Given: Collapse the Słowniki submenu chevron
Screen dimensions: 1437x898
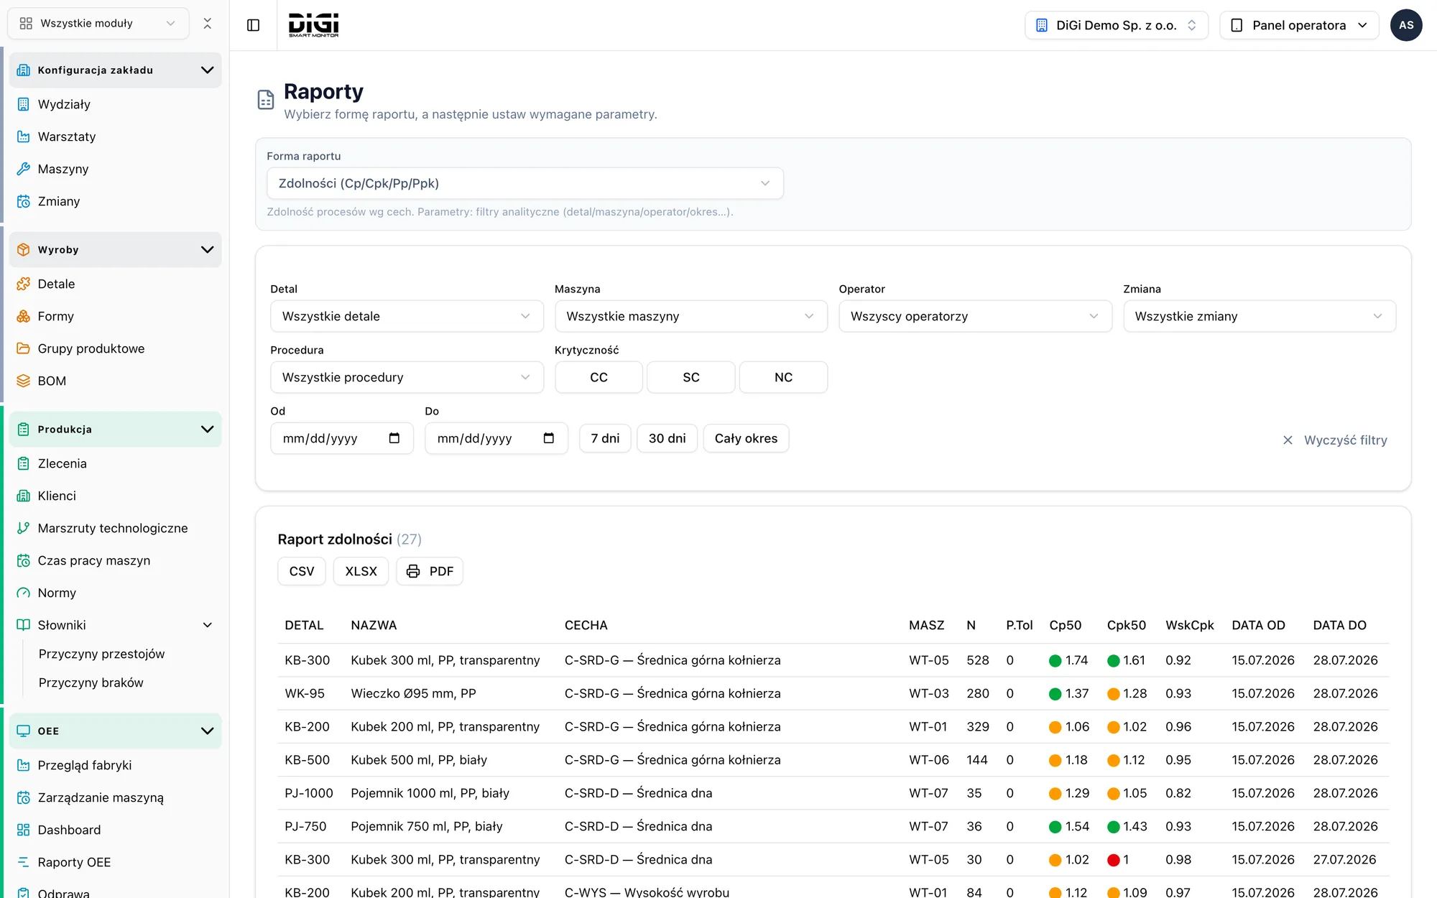Looking at the screenshot, I should (208, 625).
